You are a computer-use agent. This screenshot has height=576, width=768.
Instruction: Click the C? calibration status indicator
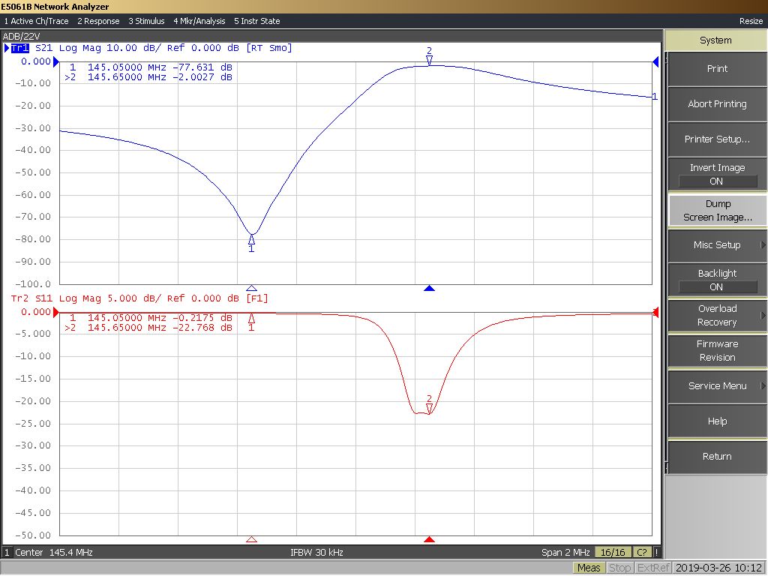pos(642,553)
